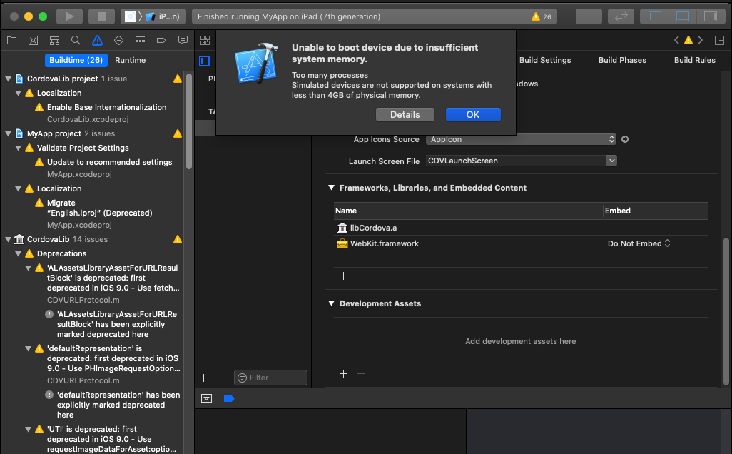Screen dimensions: 732x454
Task: Select libCordova.a row
Action: (521, 228)
